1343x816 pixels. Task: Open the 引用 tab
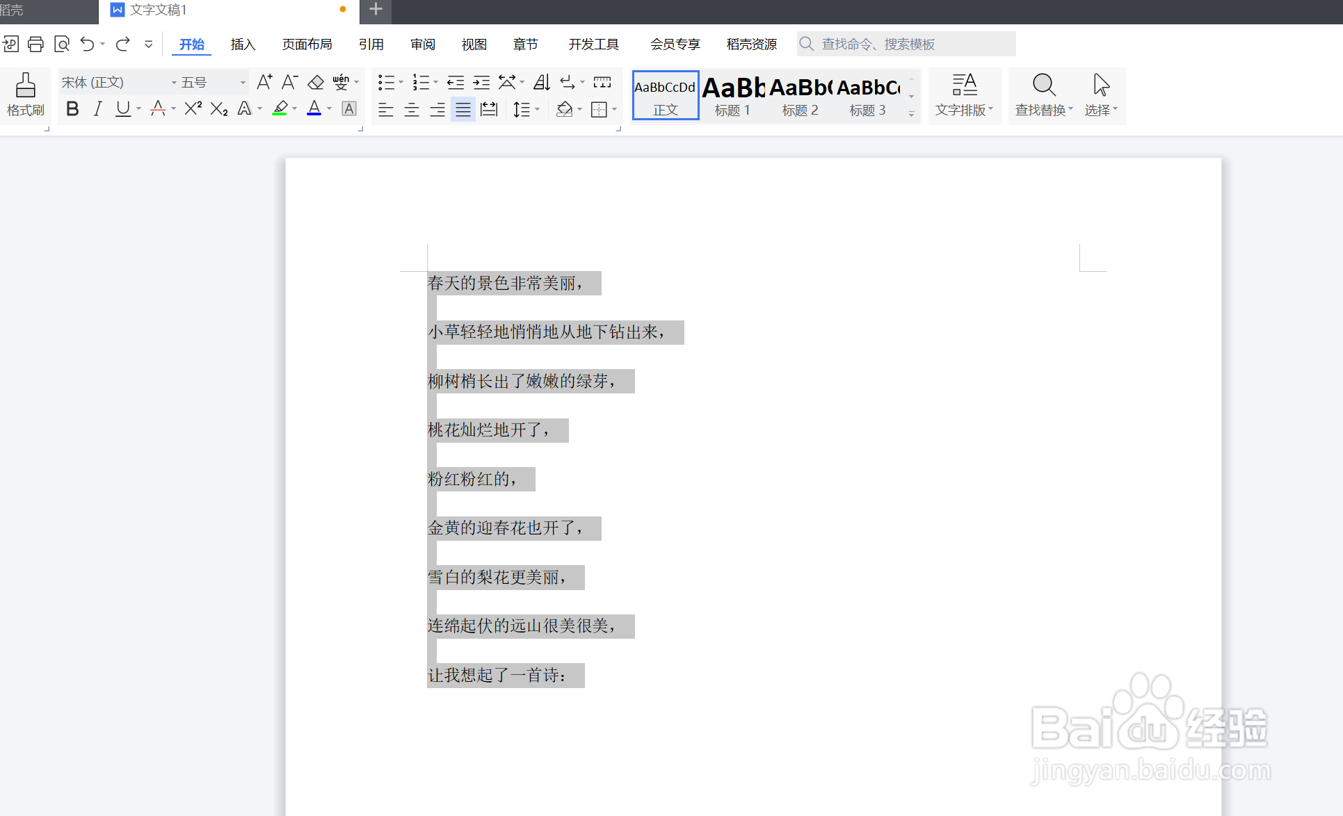pyautogui.click(x=371, y=44)
